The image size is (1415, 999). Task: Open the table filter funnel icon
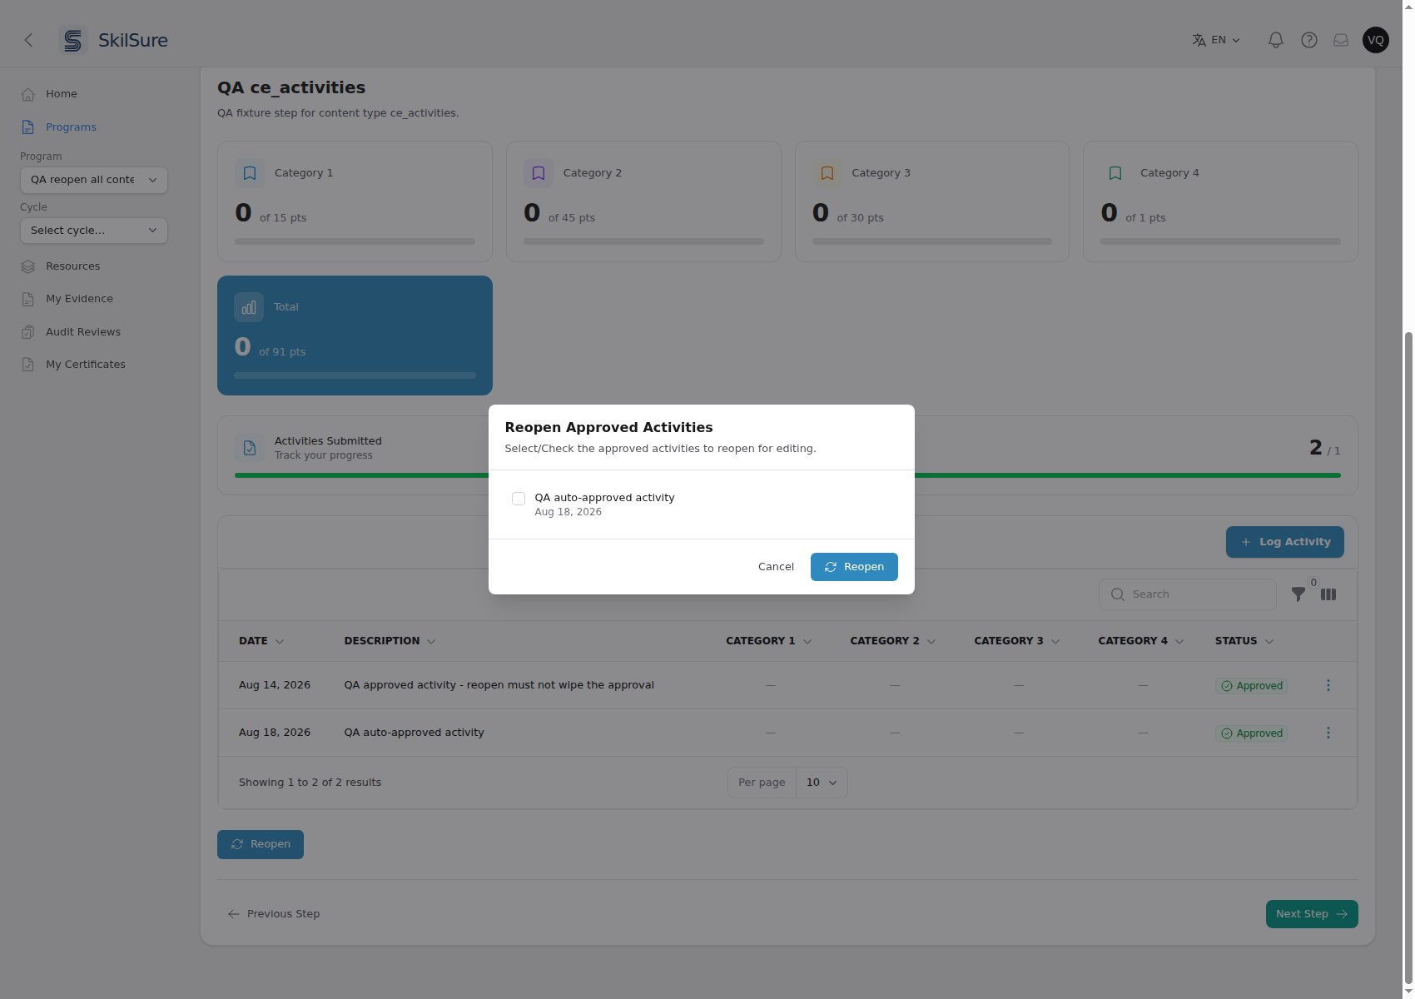1298,594
